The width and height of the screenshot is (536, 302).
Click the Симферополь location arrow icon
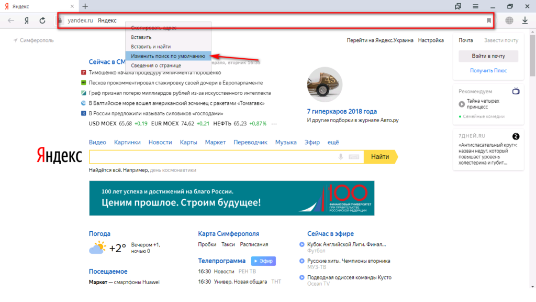point(15,40)
